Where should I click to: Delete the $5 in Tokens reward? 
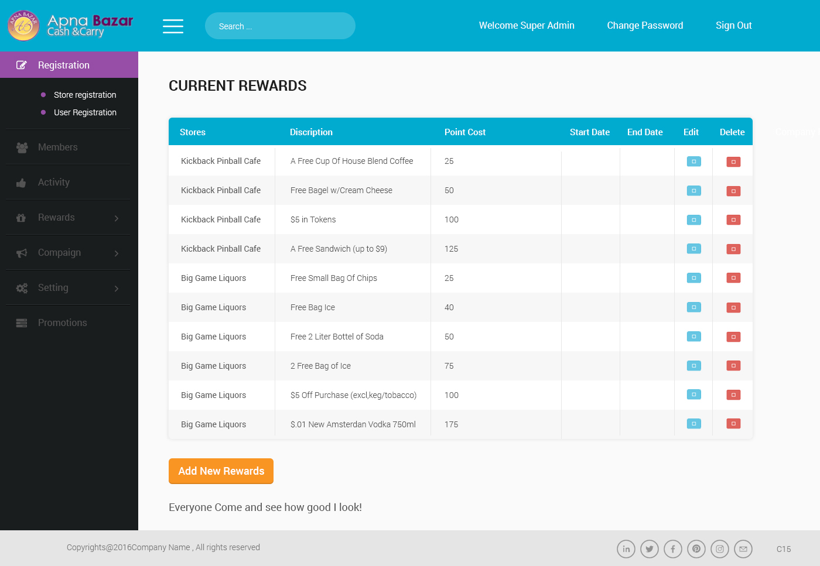coord(733,220)
